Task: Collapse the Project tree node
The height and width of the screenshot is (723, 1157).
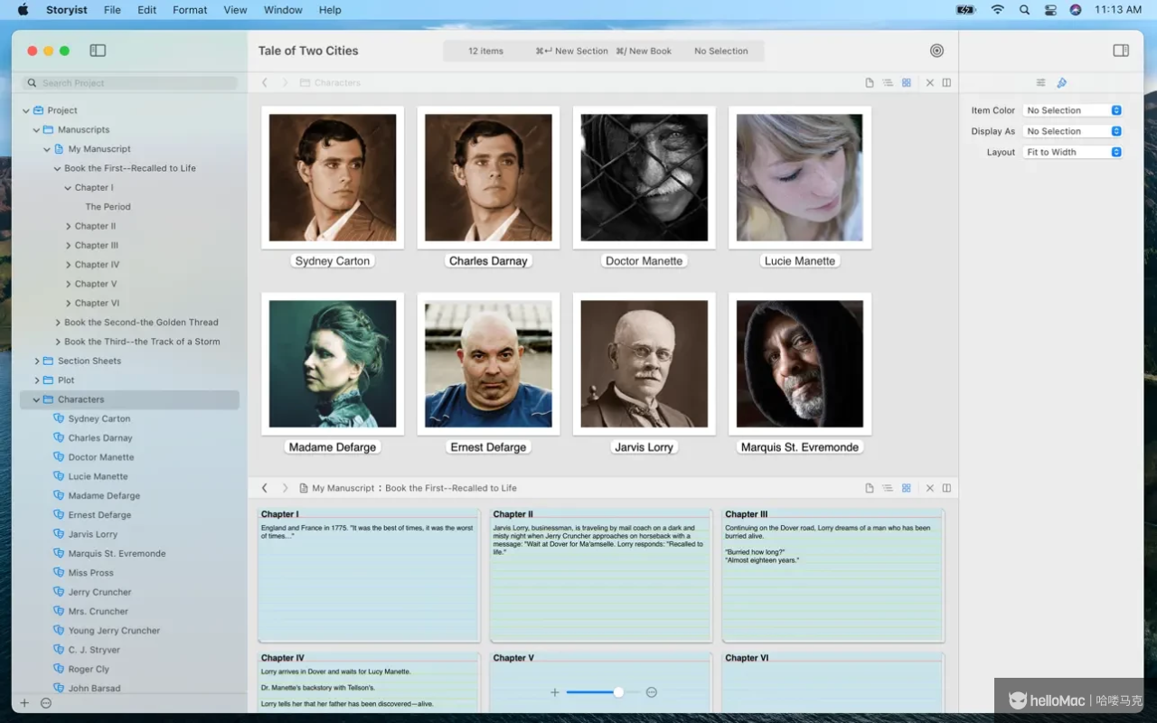Action: tap(26, 110)
